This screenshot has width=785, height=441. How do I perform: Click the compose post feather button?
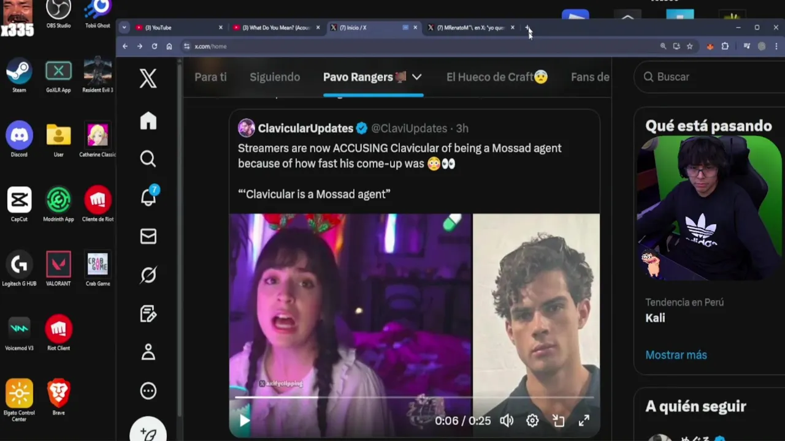(148, 430)
